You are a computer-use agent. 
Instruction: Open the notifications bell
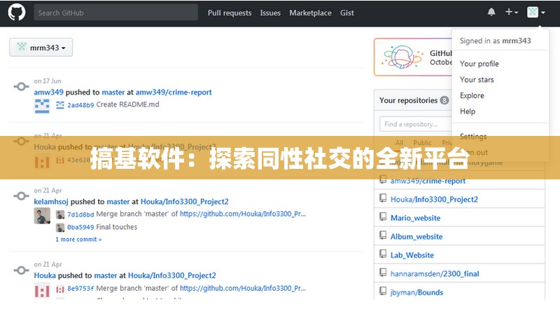tap(491, 13)
